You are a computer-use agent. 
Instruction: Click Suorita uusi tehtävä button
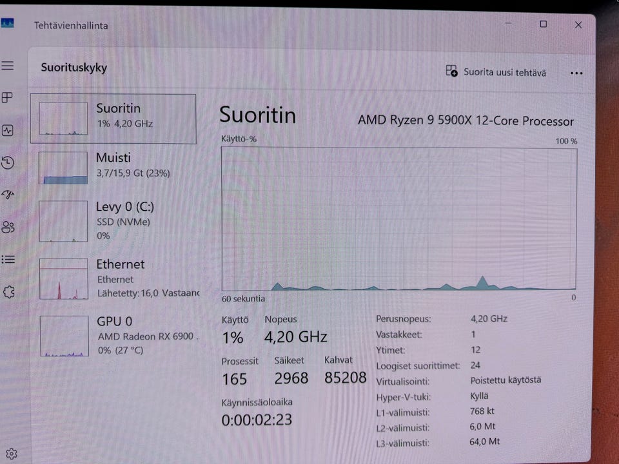(x=496, y=72)
